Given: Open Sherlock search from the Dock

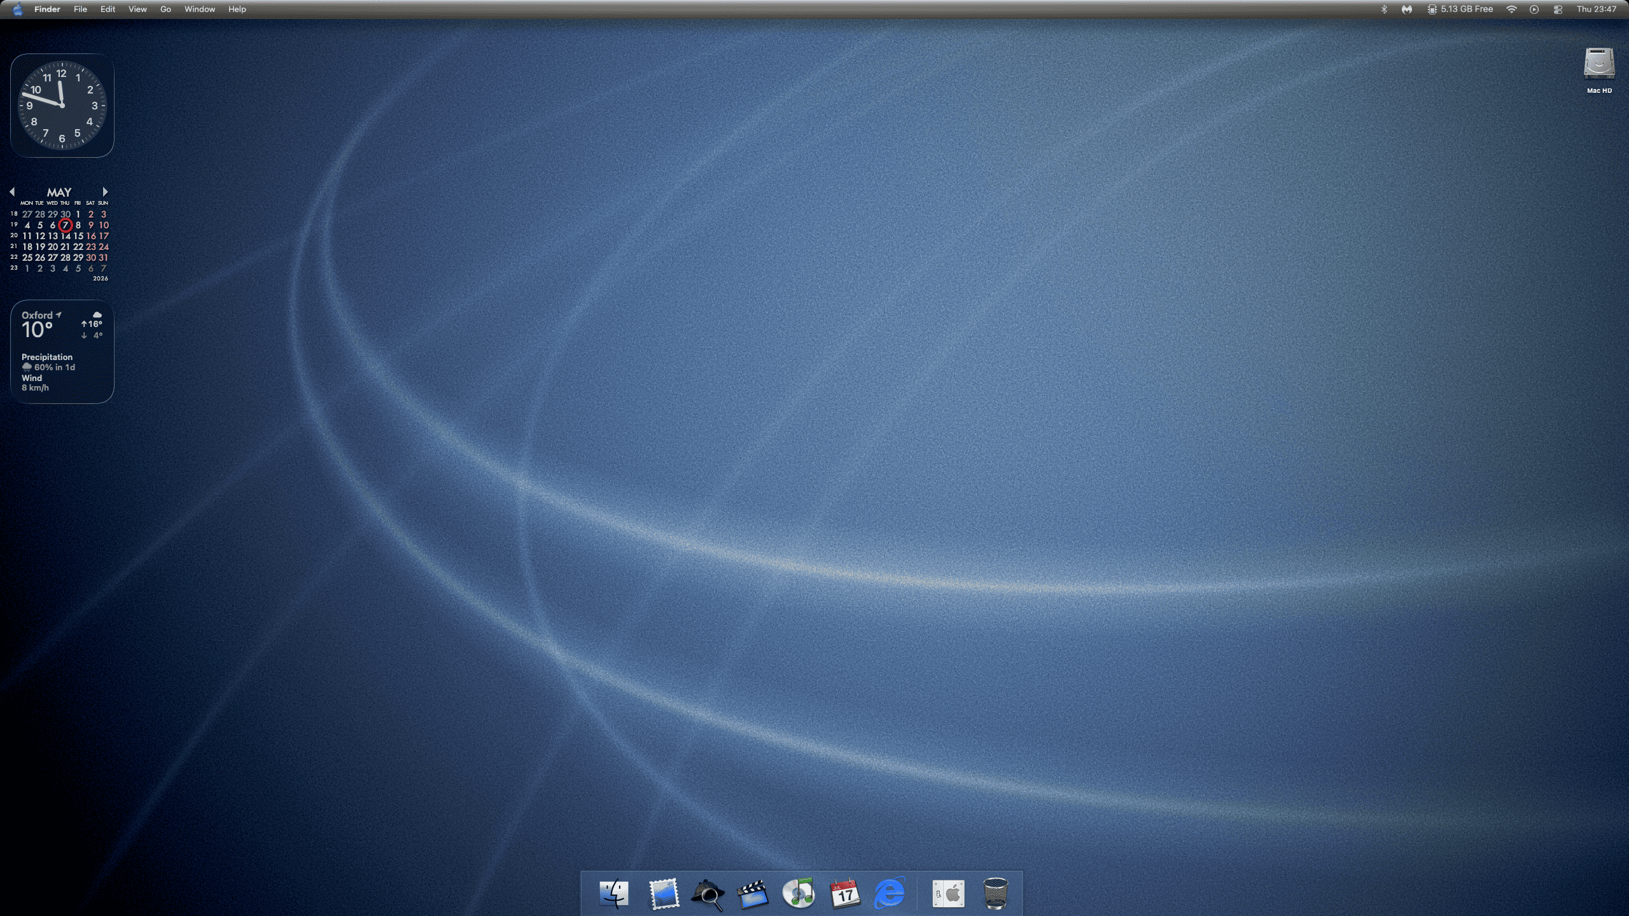Looking at the screenshot, I should pos(708,894).
